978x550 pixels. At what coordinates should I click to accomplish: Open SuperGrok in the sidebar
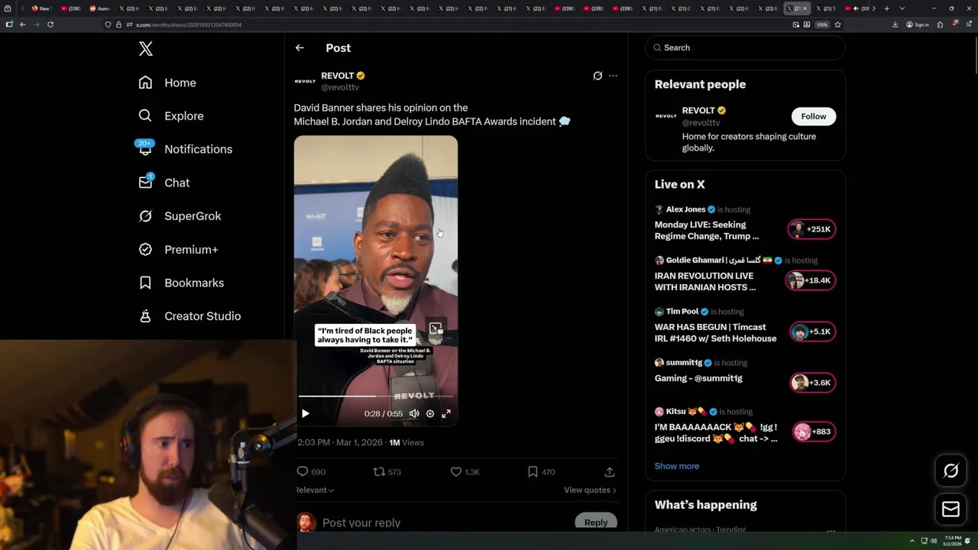click(x=180, y=216)
